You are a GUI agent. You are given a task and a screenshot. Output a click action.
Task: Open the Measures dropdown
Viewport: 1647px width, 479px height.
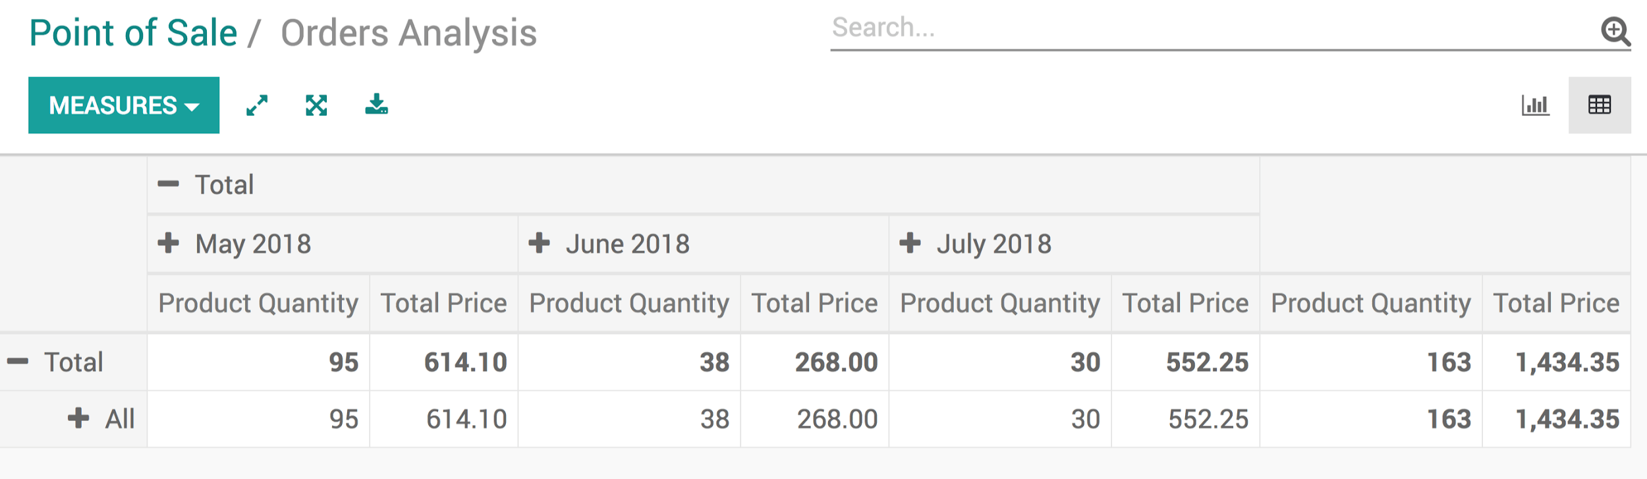[x=124, y=104]
